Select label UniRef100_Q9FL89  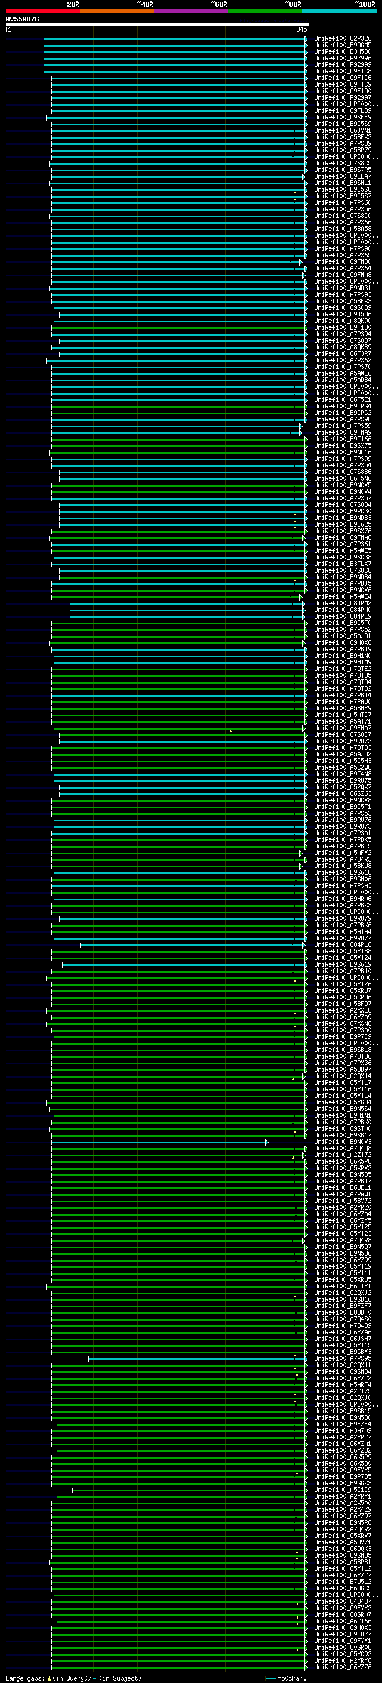[343, 111]
